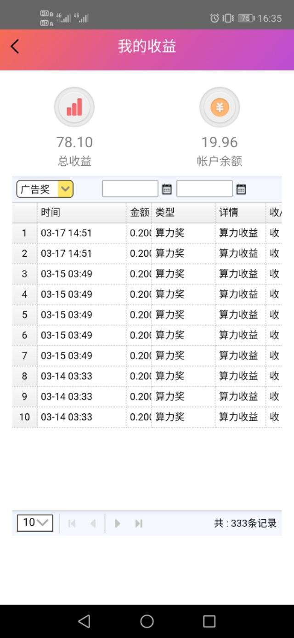Viewport: 294px width, 638px height.
Task: Tap the yellow coin icon above 帐户余额
Action: [220, 106]
